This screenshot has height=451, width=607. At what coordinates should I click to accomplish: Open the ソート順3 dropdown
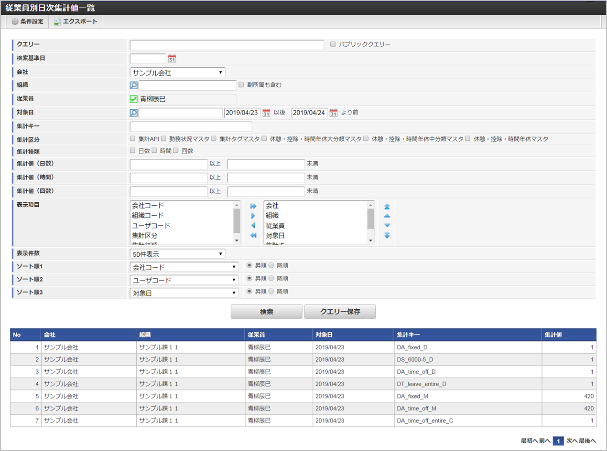(x=184, y=293)
